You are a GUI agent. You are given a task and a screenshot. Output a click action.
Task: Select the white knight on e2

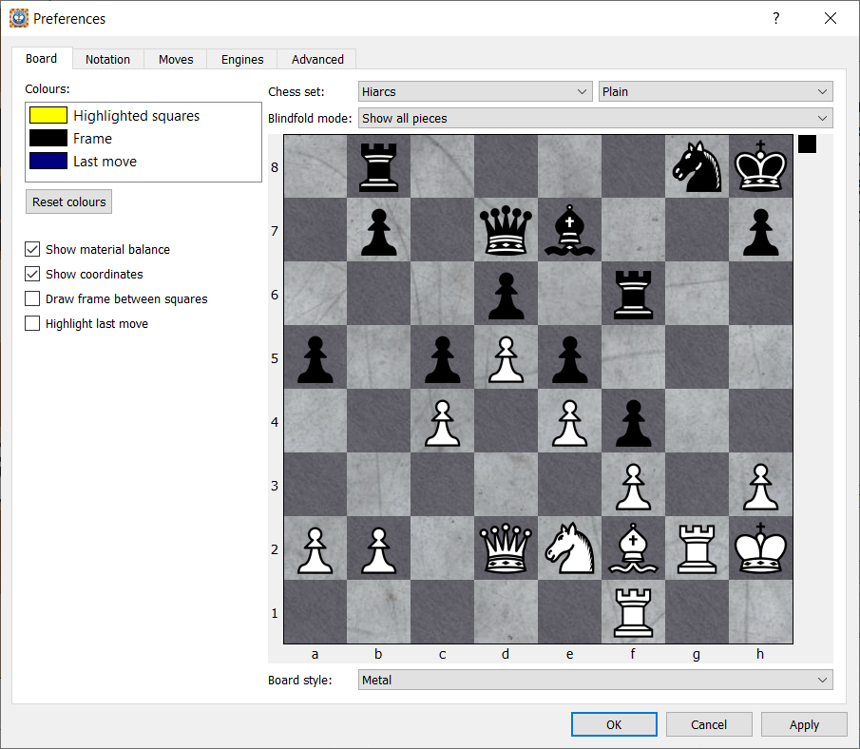coord(569,548)
